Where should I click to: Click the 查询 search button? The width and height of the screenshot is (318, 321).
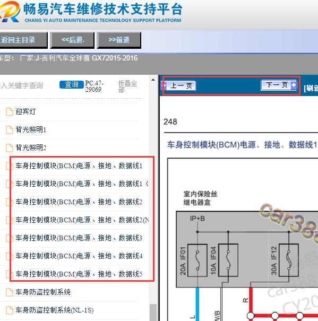click(72, 84)
